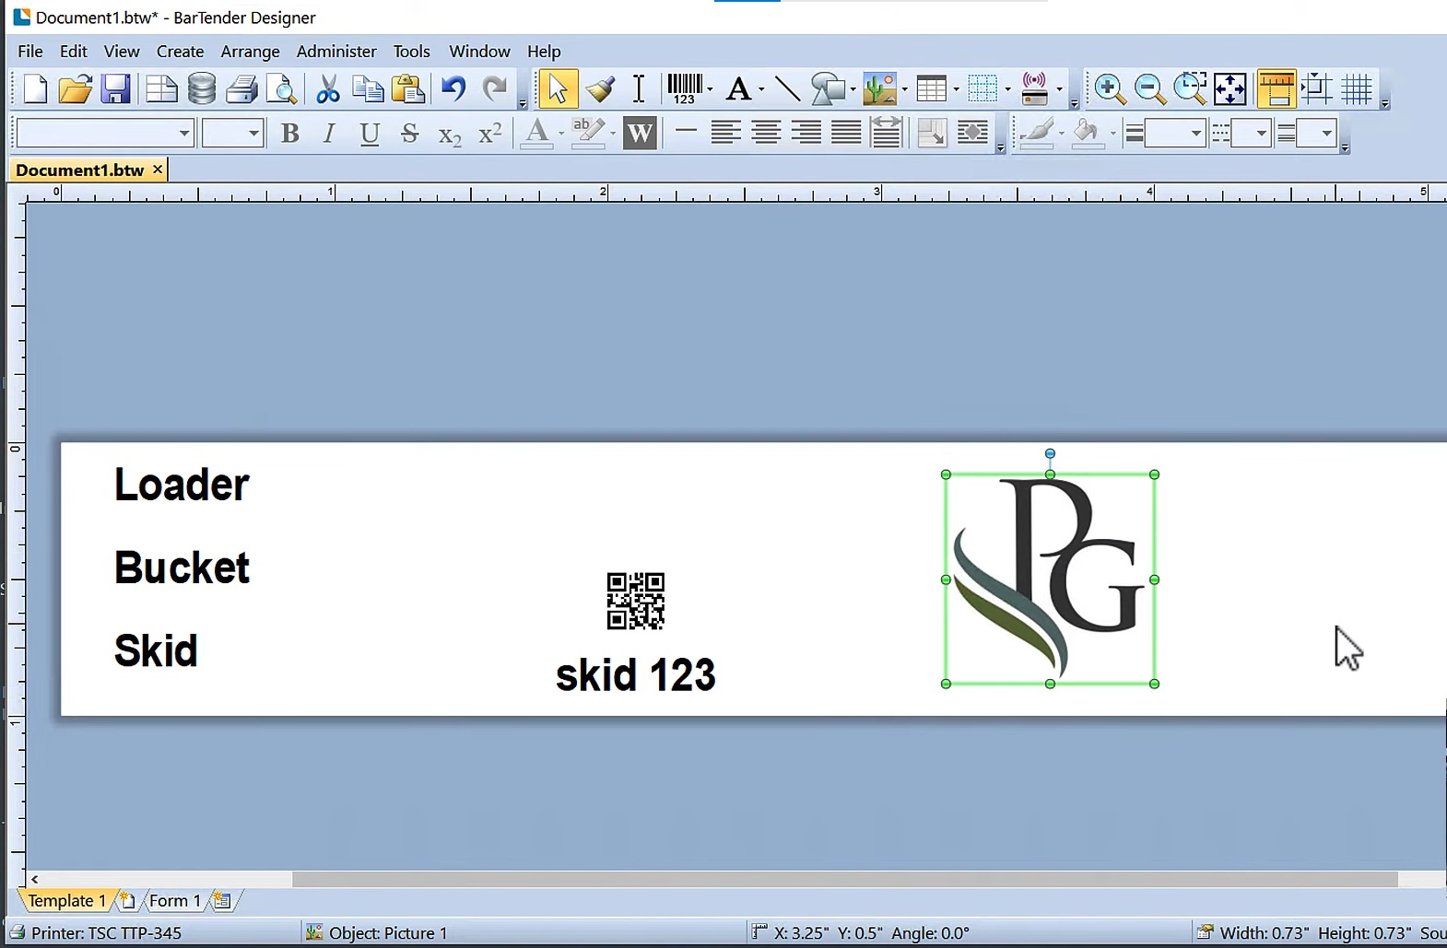
Task: Open word processor with W button
Action: [640, 134]
